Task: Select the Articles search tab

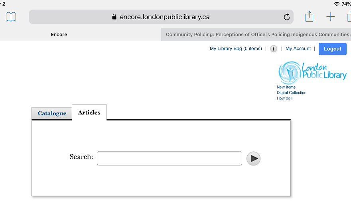Action: pyautogui.click(x=89, y=112)
